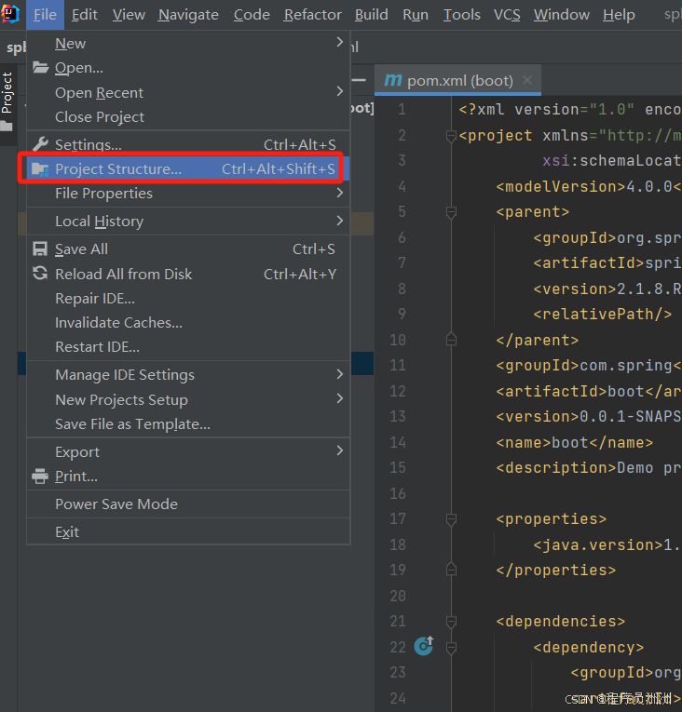
Task: Click the printer icon beside Print
Action: 40,476
